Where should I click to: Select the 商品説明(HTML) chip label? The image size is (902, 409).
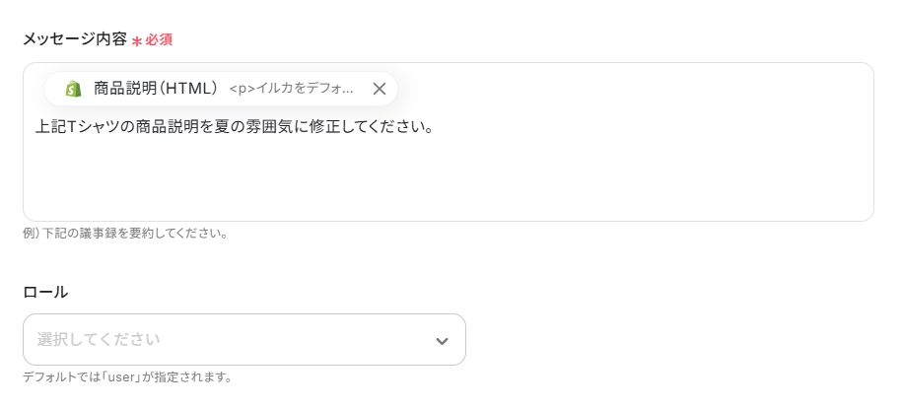155,89
